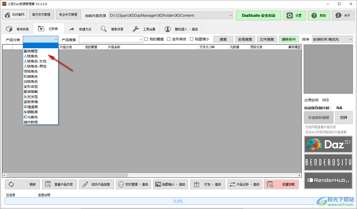Pick 车辆载具 category

click(x=41, y=112)
